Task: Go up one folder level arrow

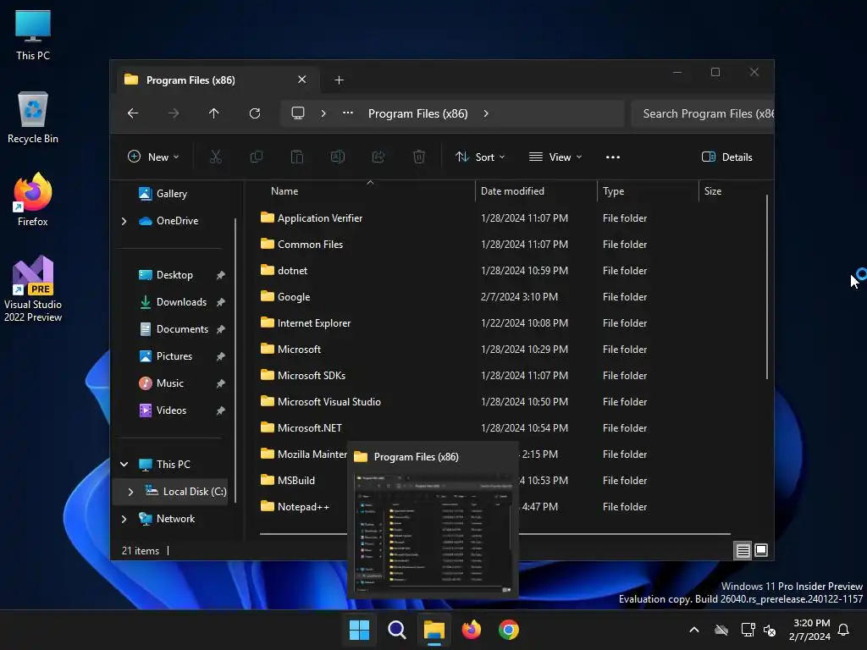Action: (214, 113)
